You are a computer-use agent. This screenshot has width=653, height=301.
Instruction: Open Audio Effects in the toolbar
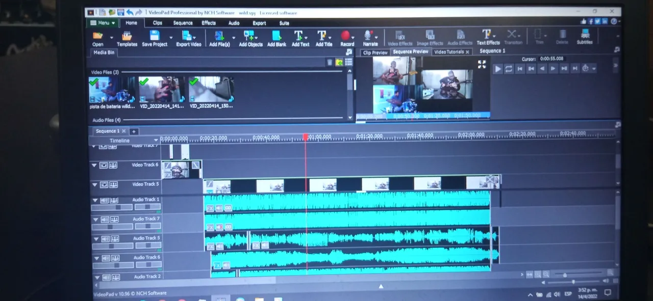[460, 38]
